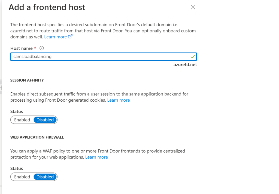279x194 pixels.
Task: Click the Status label under Session Affinity
Action: (17, 111)
